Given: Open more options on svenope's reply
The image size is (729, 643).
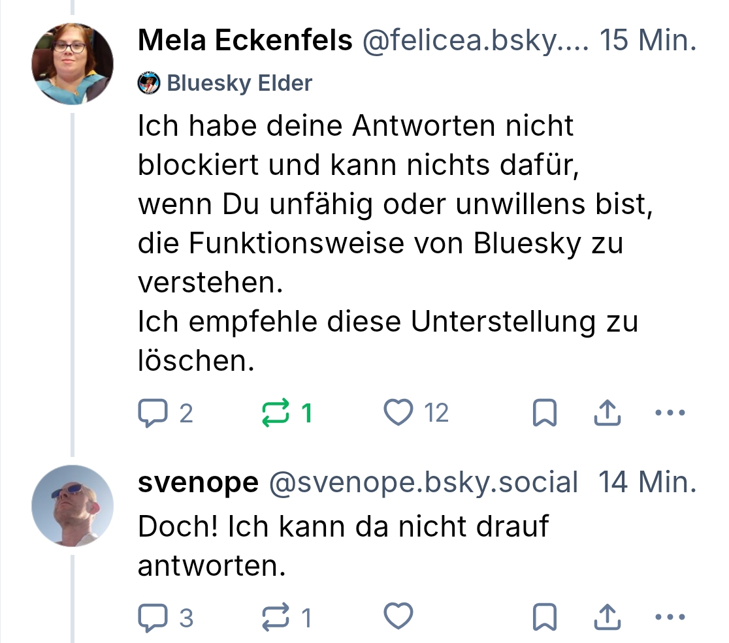Looking at the screenshot, I should (x=670, y=617).
